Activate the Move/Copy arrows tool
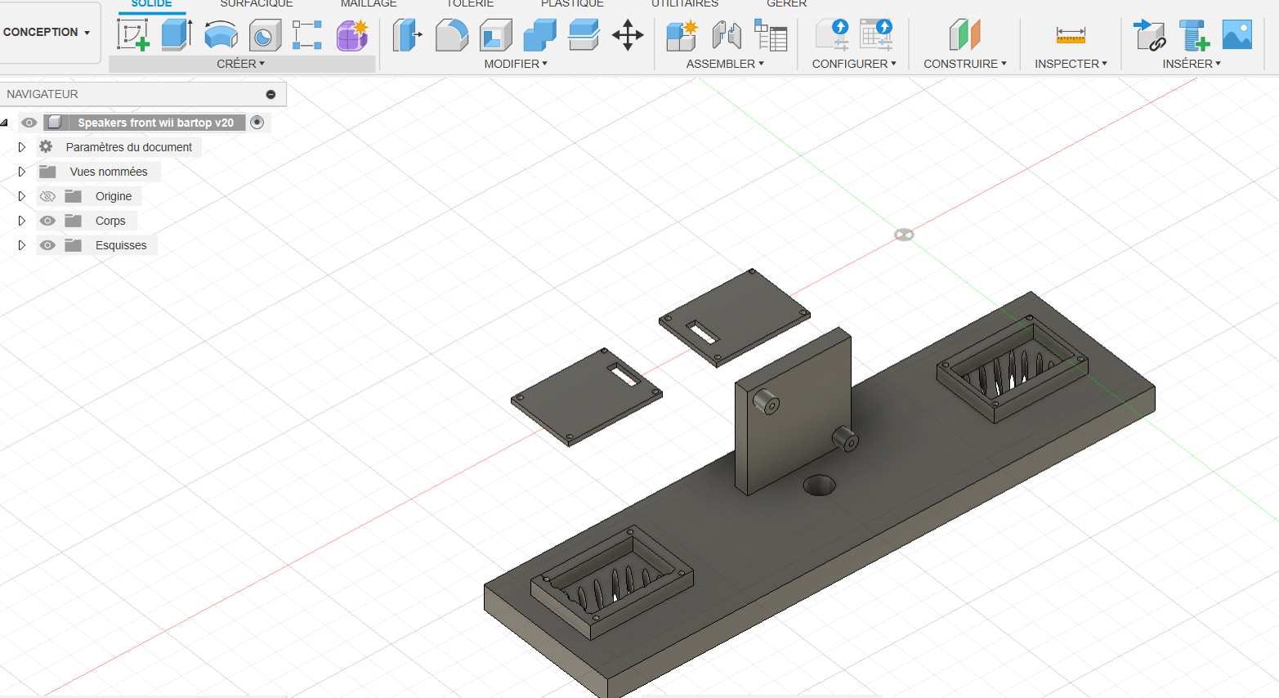This screenshot has width=1279, height=698. tap(628, 35)
